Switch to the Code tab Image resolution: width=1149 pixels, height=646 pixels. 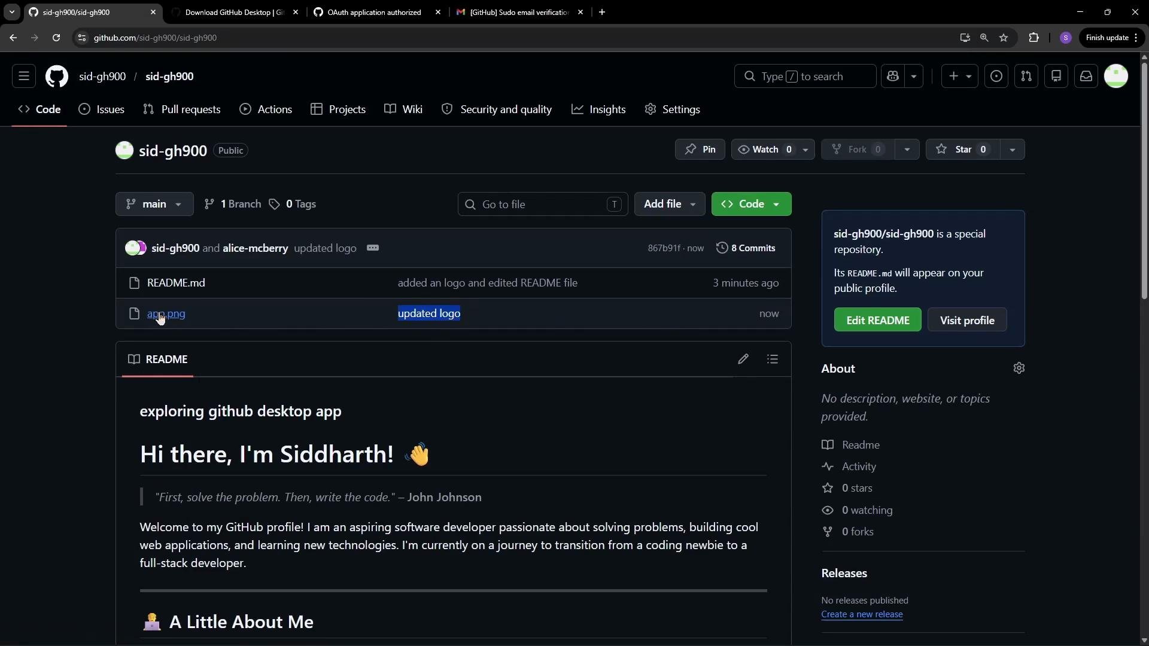pos(39,109)
